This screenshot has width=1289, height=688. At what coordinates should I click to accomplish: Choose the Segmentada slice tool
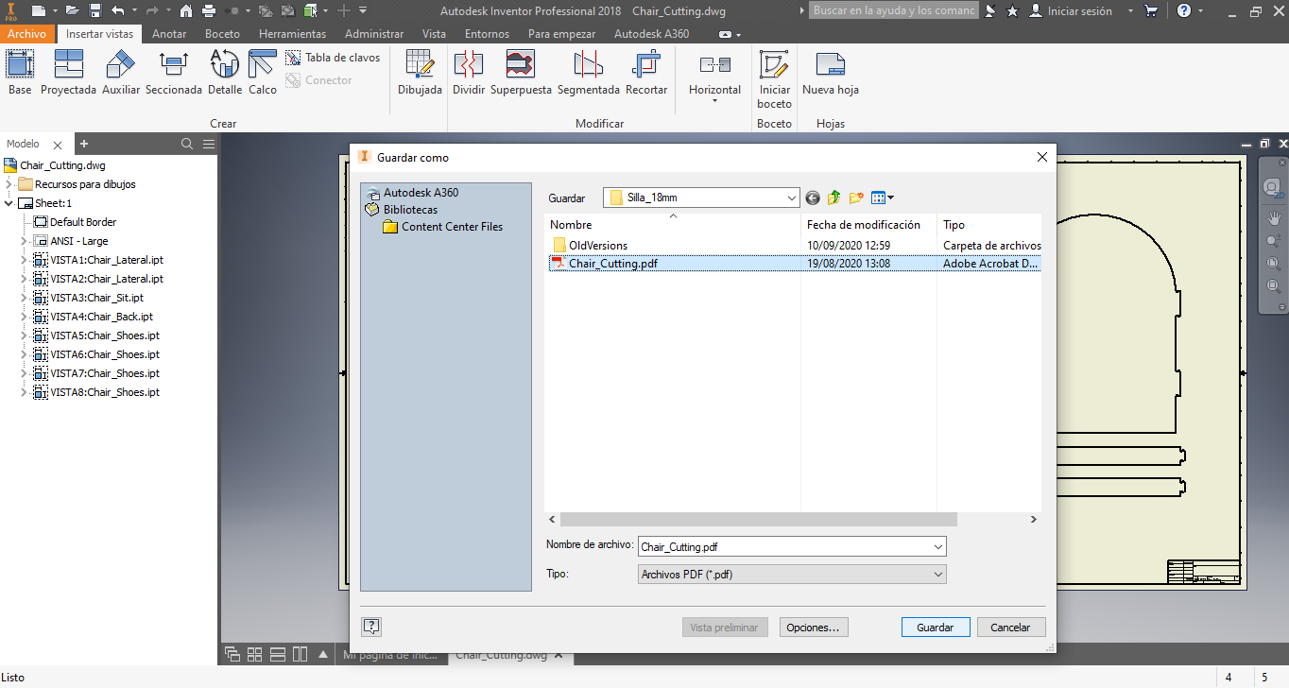point(589,73)
